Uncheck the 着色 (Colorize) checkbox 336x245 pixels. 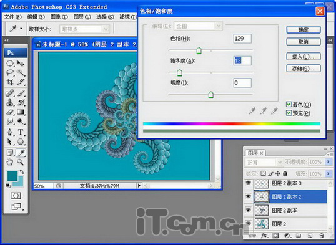point(289,104)
